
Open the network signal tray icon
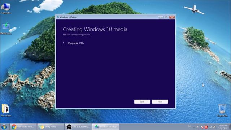[x=210, y=127]
